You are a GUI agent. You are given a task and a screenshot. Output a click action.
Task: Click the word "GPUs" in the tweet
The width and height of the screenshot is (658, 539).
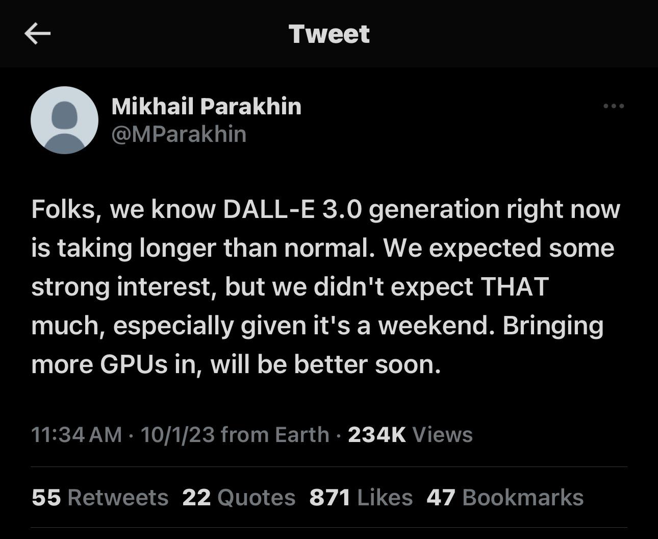pos(134,364)
